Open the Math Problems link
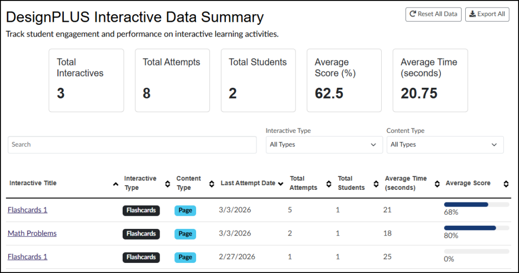Image resolution: width=519 pixels, height=273 pixels. click(32, 233)
